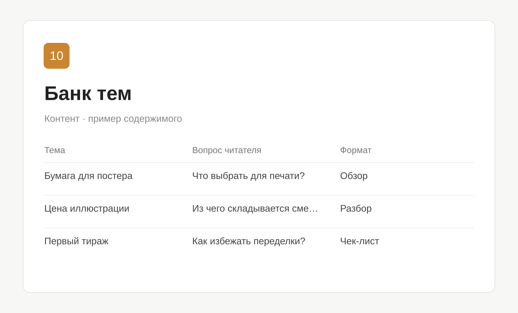Click the 'Разбор' format cell
This screenshot has height=313, width=518.
coord(356,209)
